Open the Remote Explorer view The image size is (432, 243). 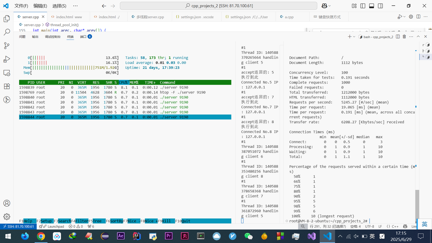click(x=6, y=73)
